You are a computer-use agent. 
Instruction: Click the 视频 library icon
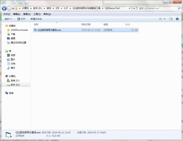click(8, 55)
